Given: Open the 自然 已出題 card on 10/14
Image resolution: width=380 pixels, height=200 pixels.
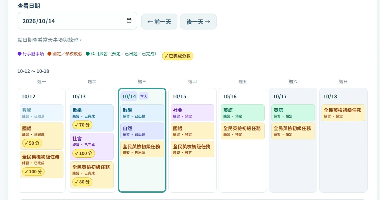Looking at the screenshot, I should (x=142, y=131).
